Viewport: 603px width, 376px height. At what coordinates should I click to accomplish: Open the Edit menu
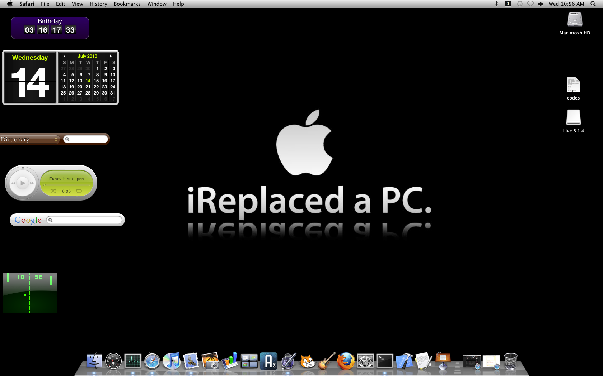pyautogui.click(x=60, y=4)
